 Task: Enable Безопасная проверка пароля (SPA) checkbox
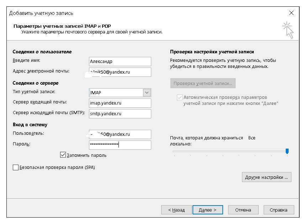(x=16, y=167)
